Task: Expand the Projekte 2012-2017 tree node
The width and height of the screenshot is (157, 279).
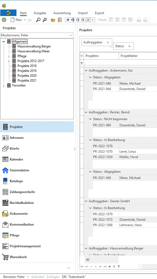Action: pos(9,61)
